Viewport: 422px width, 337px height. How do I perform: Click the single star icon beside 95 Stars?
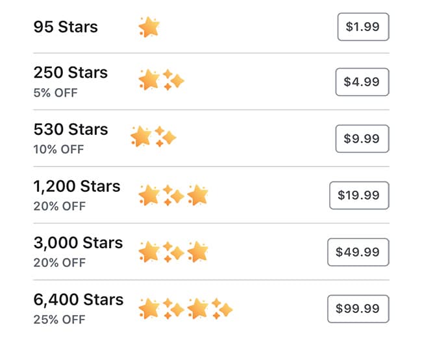point(149,27)
